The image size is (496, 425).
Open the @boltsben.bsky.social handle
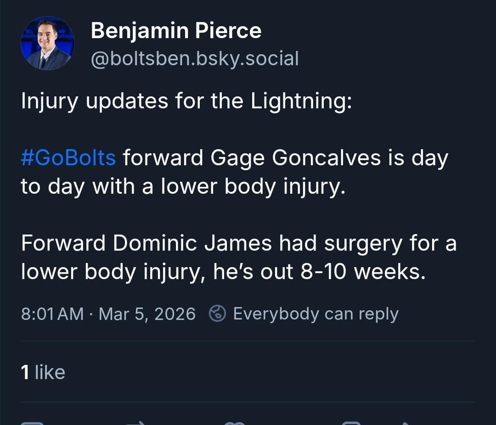(x=195, y=59)
